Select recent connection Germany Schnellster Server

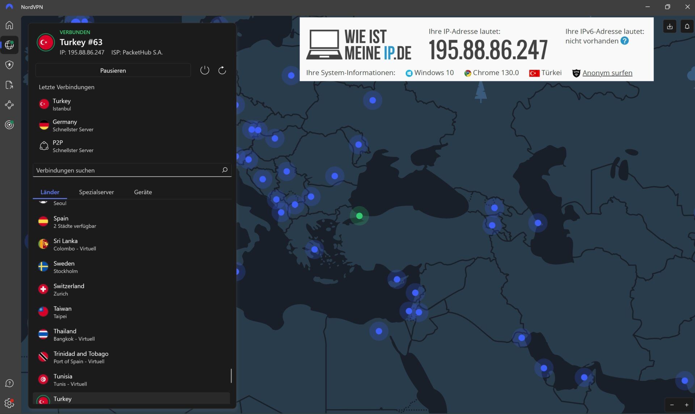[132, 125]
